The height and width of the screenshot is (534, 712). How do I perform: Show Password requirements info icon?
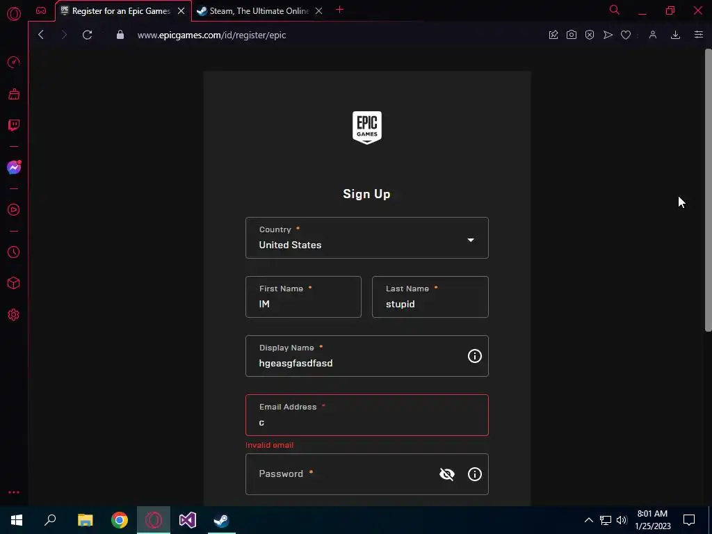tap(474, 474)
